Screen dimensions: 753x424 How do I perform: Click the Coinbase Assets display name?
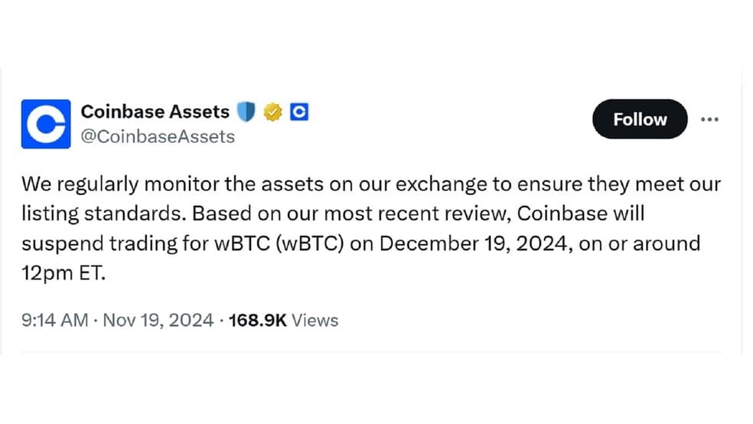coord(155,112)
